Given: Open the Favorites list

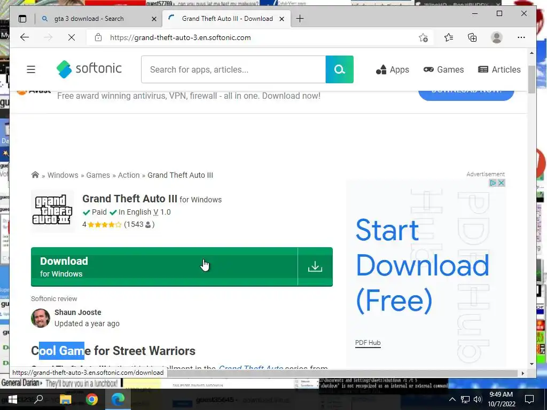Looking at the screenshot, I should coord(449,37).
